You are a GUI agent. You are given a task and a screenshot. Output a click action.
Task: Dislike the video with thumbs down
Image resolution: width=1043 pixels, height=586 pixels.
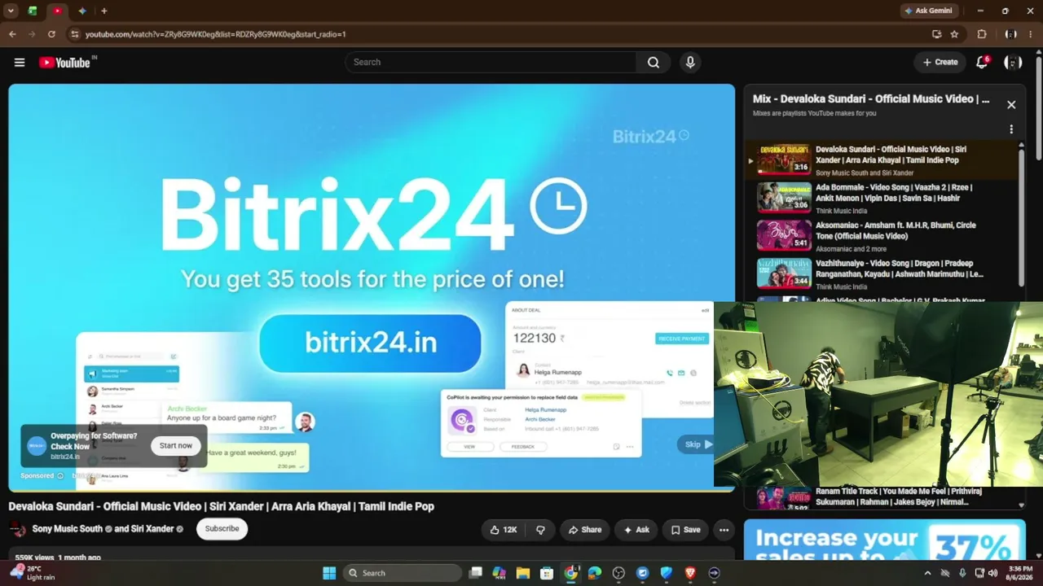(540, 530)
